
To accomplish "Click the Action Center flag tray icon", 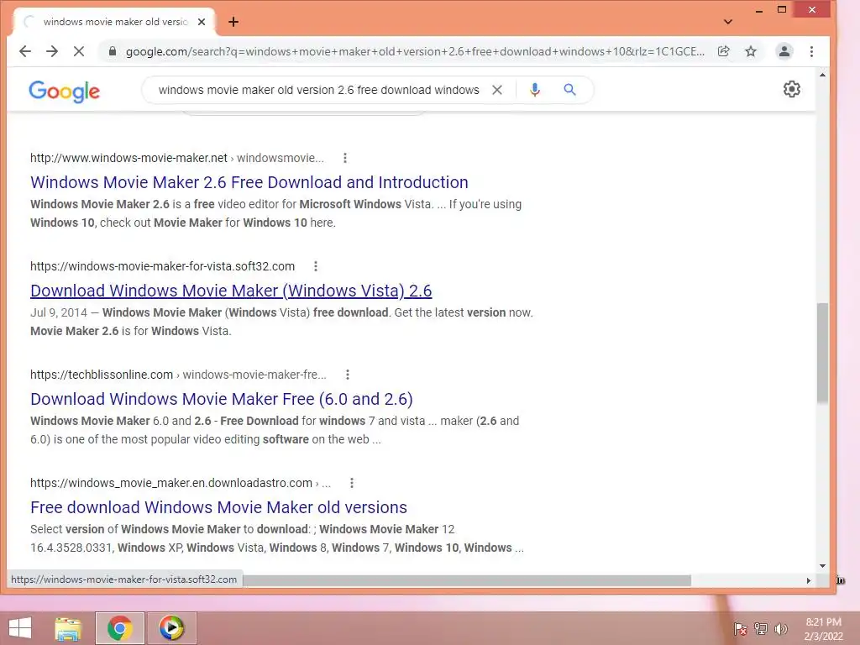I will click(x=740, y=628).
